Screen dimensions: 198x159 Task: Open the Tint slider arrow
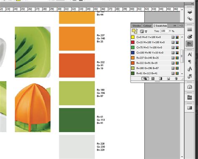(170, 31)
